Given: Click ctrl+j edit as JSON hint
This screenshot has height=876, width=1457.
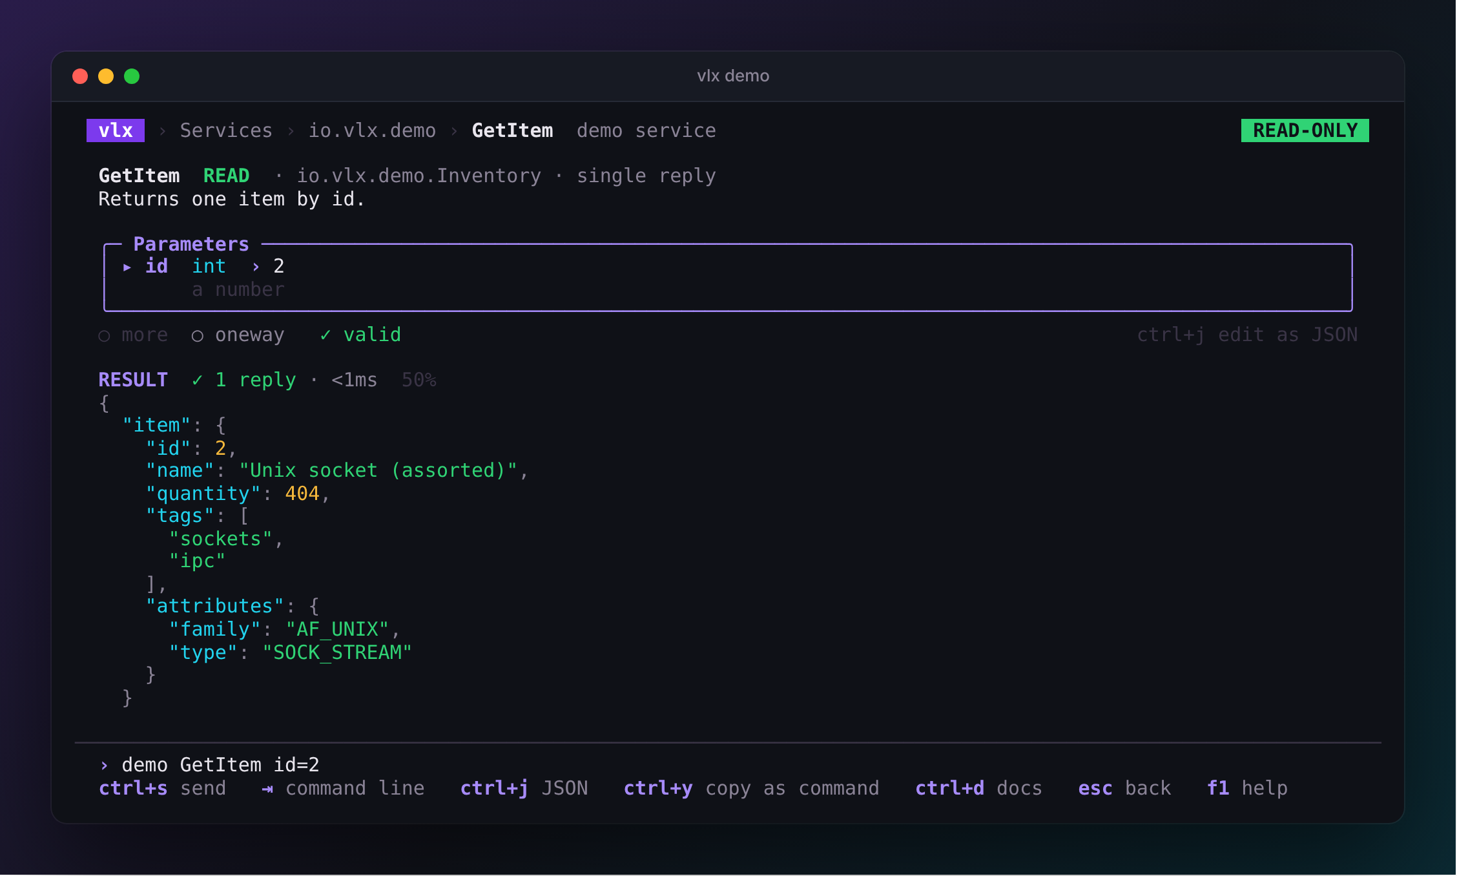Looking at the screenshot, I should (x=1247, y=335).
